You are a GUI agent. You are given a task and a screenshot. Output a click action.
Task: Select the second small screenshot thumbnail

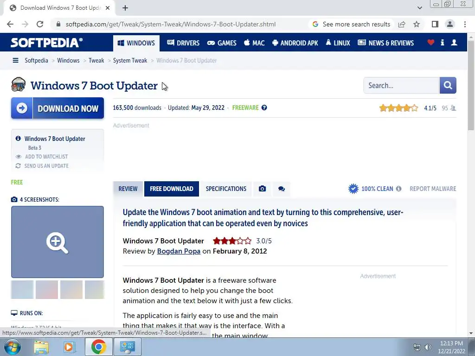[x=47, y=290]
